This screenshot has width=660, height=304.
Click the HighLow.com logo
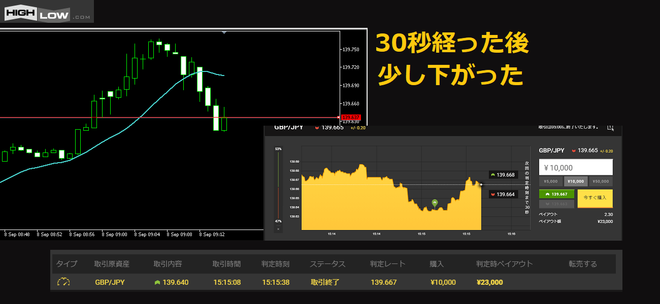(x=47, y=12)
